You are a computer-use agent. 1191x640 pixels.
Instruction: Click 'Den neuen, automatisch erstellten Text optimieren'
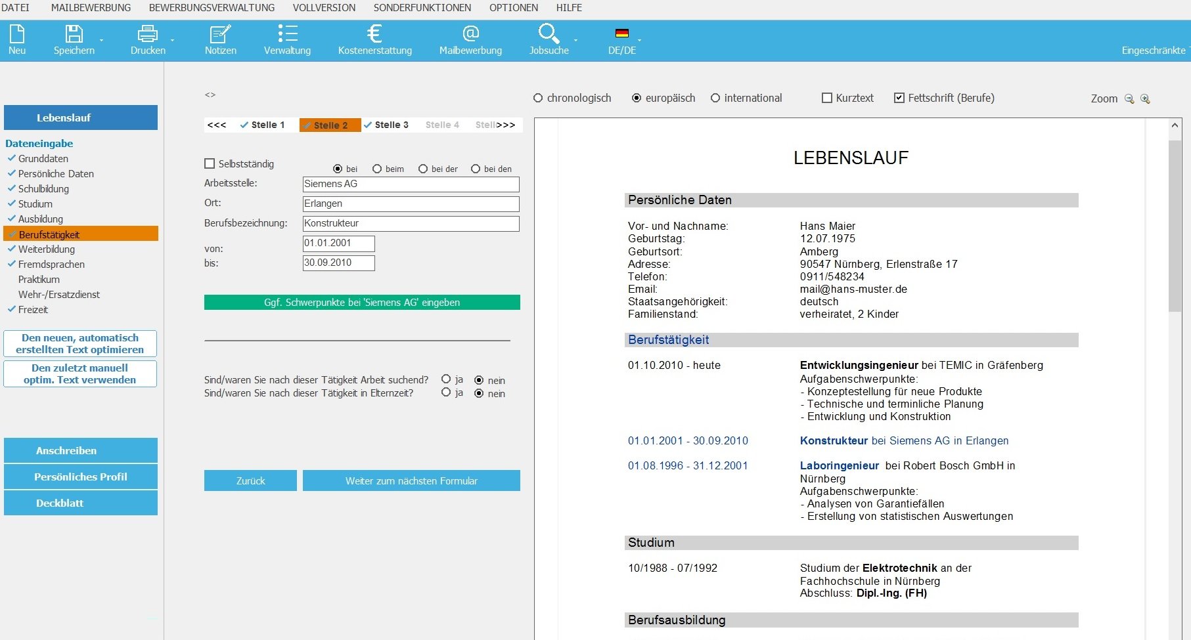point(80,343)
